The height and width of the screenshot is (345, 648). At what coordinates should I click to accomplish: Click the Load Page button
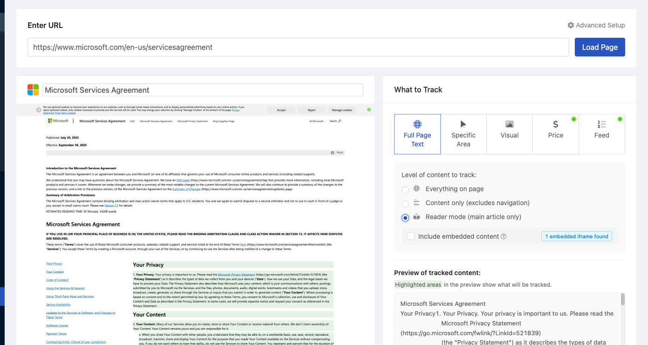pyautogui.click(x=600, y=47)
